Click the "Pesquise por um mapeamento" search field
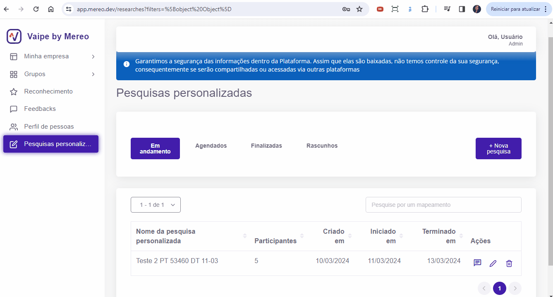The image size is (553, 297). click(x=443, y=204)
